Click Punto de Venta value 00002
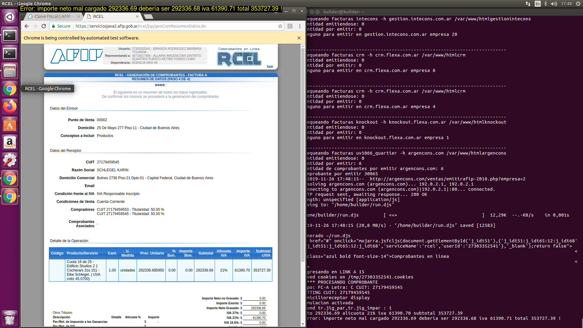This screenshot has height=328, width=583. pos(102,120)
